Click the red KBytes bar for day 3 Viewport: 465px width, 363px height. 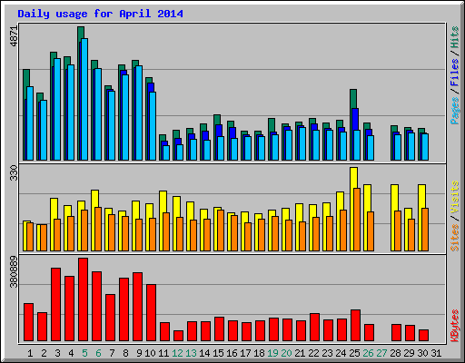point(55,304)
